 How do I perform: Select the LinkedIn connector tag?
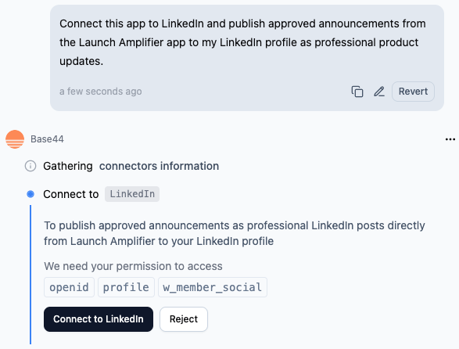[132, 194]
